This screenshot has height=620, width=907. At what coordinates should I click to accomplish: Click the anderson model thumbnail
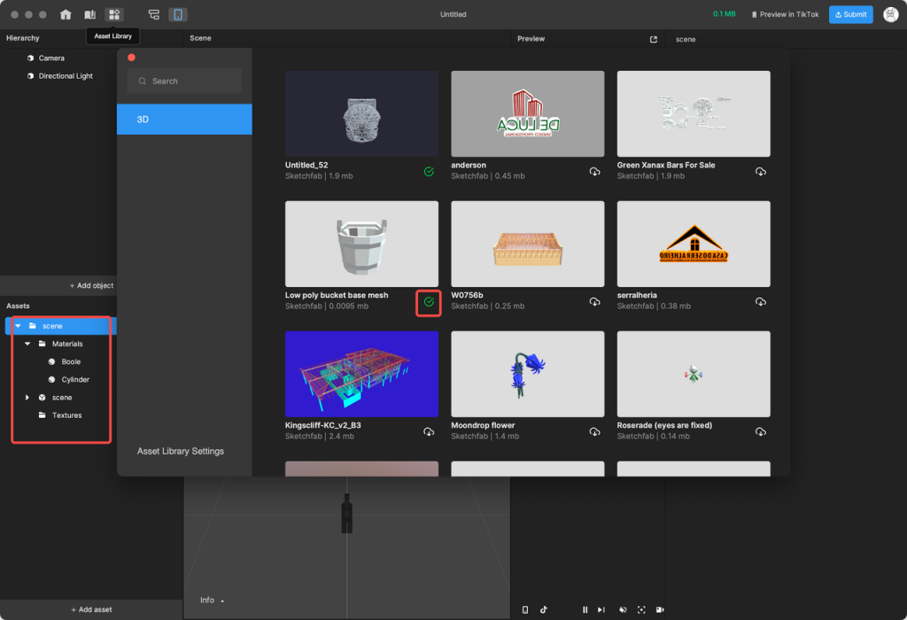(528, 114)
